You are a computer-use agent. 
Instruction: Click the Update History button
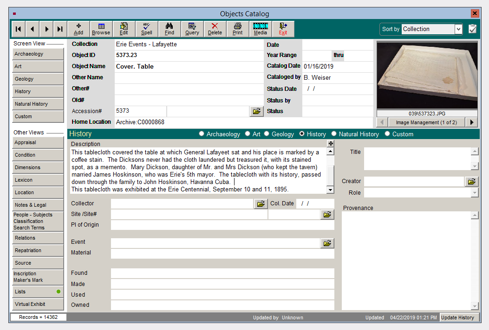[457, 317]
